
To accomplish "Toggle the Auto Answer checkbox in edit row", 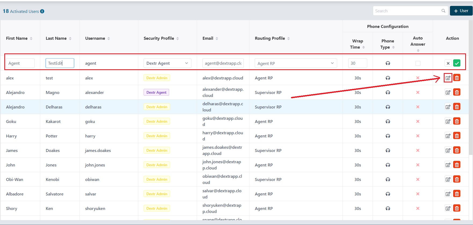I will pos(418,63).
